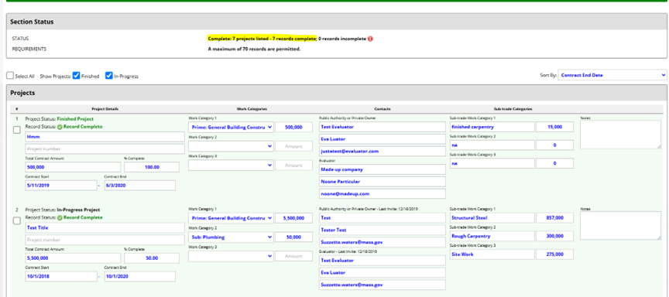
Task: Click the 'A maximum of 70 records' text
Action: (254, 49)
